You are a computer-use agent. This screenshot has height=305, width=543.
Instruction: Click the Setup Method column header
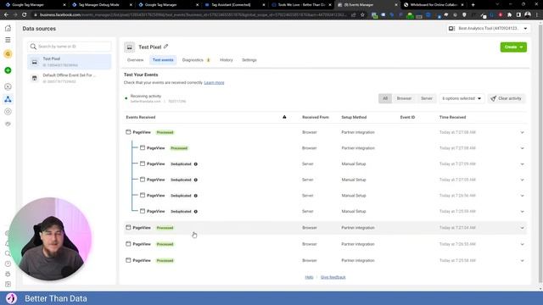click(354, 117)
